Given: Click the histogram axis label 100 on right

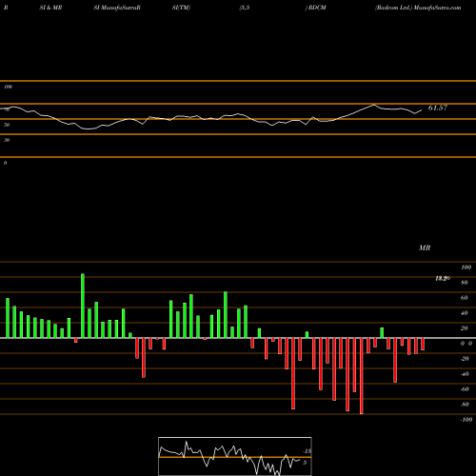Looking at the screenshot, I should click(466, 268).
